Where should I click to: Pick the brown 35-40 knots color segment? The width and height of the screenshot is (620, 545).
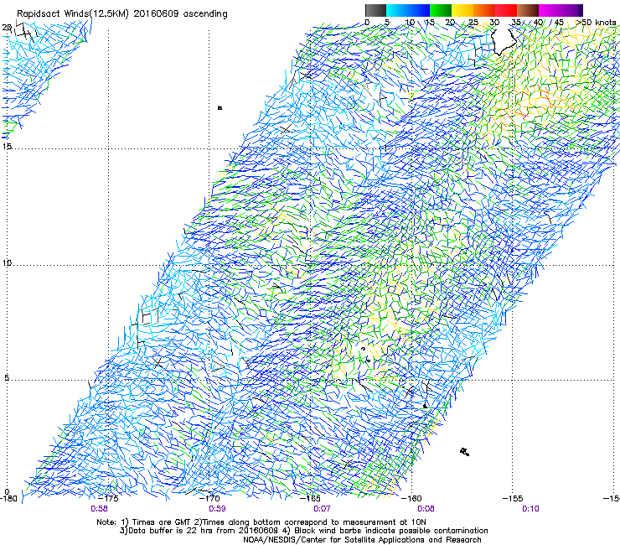[528, 10]
